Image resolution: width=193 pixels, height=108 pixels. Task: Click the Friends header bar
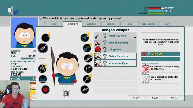[x=23, y=79]
